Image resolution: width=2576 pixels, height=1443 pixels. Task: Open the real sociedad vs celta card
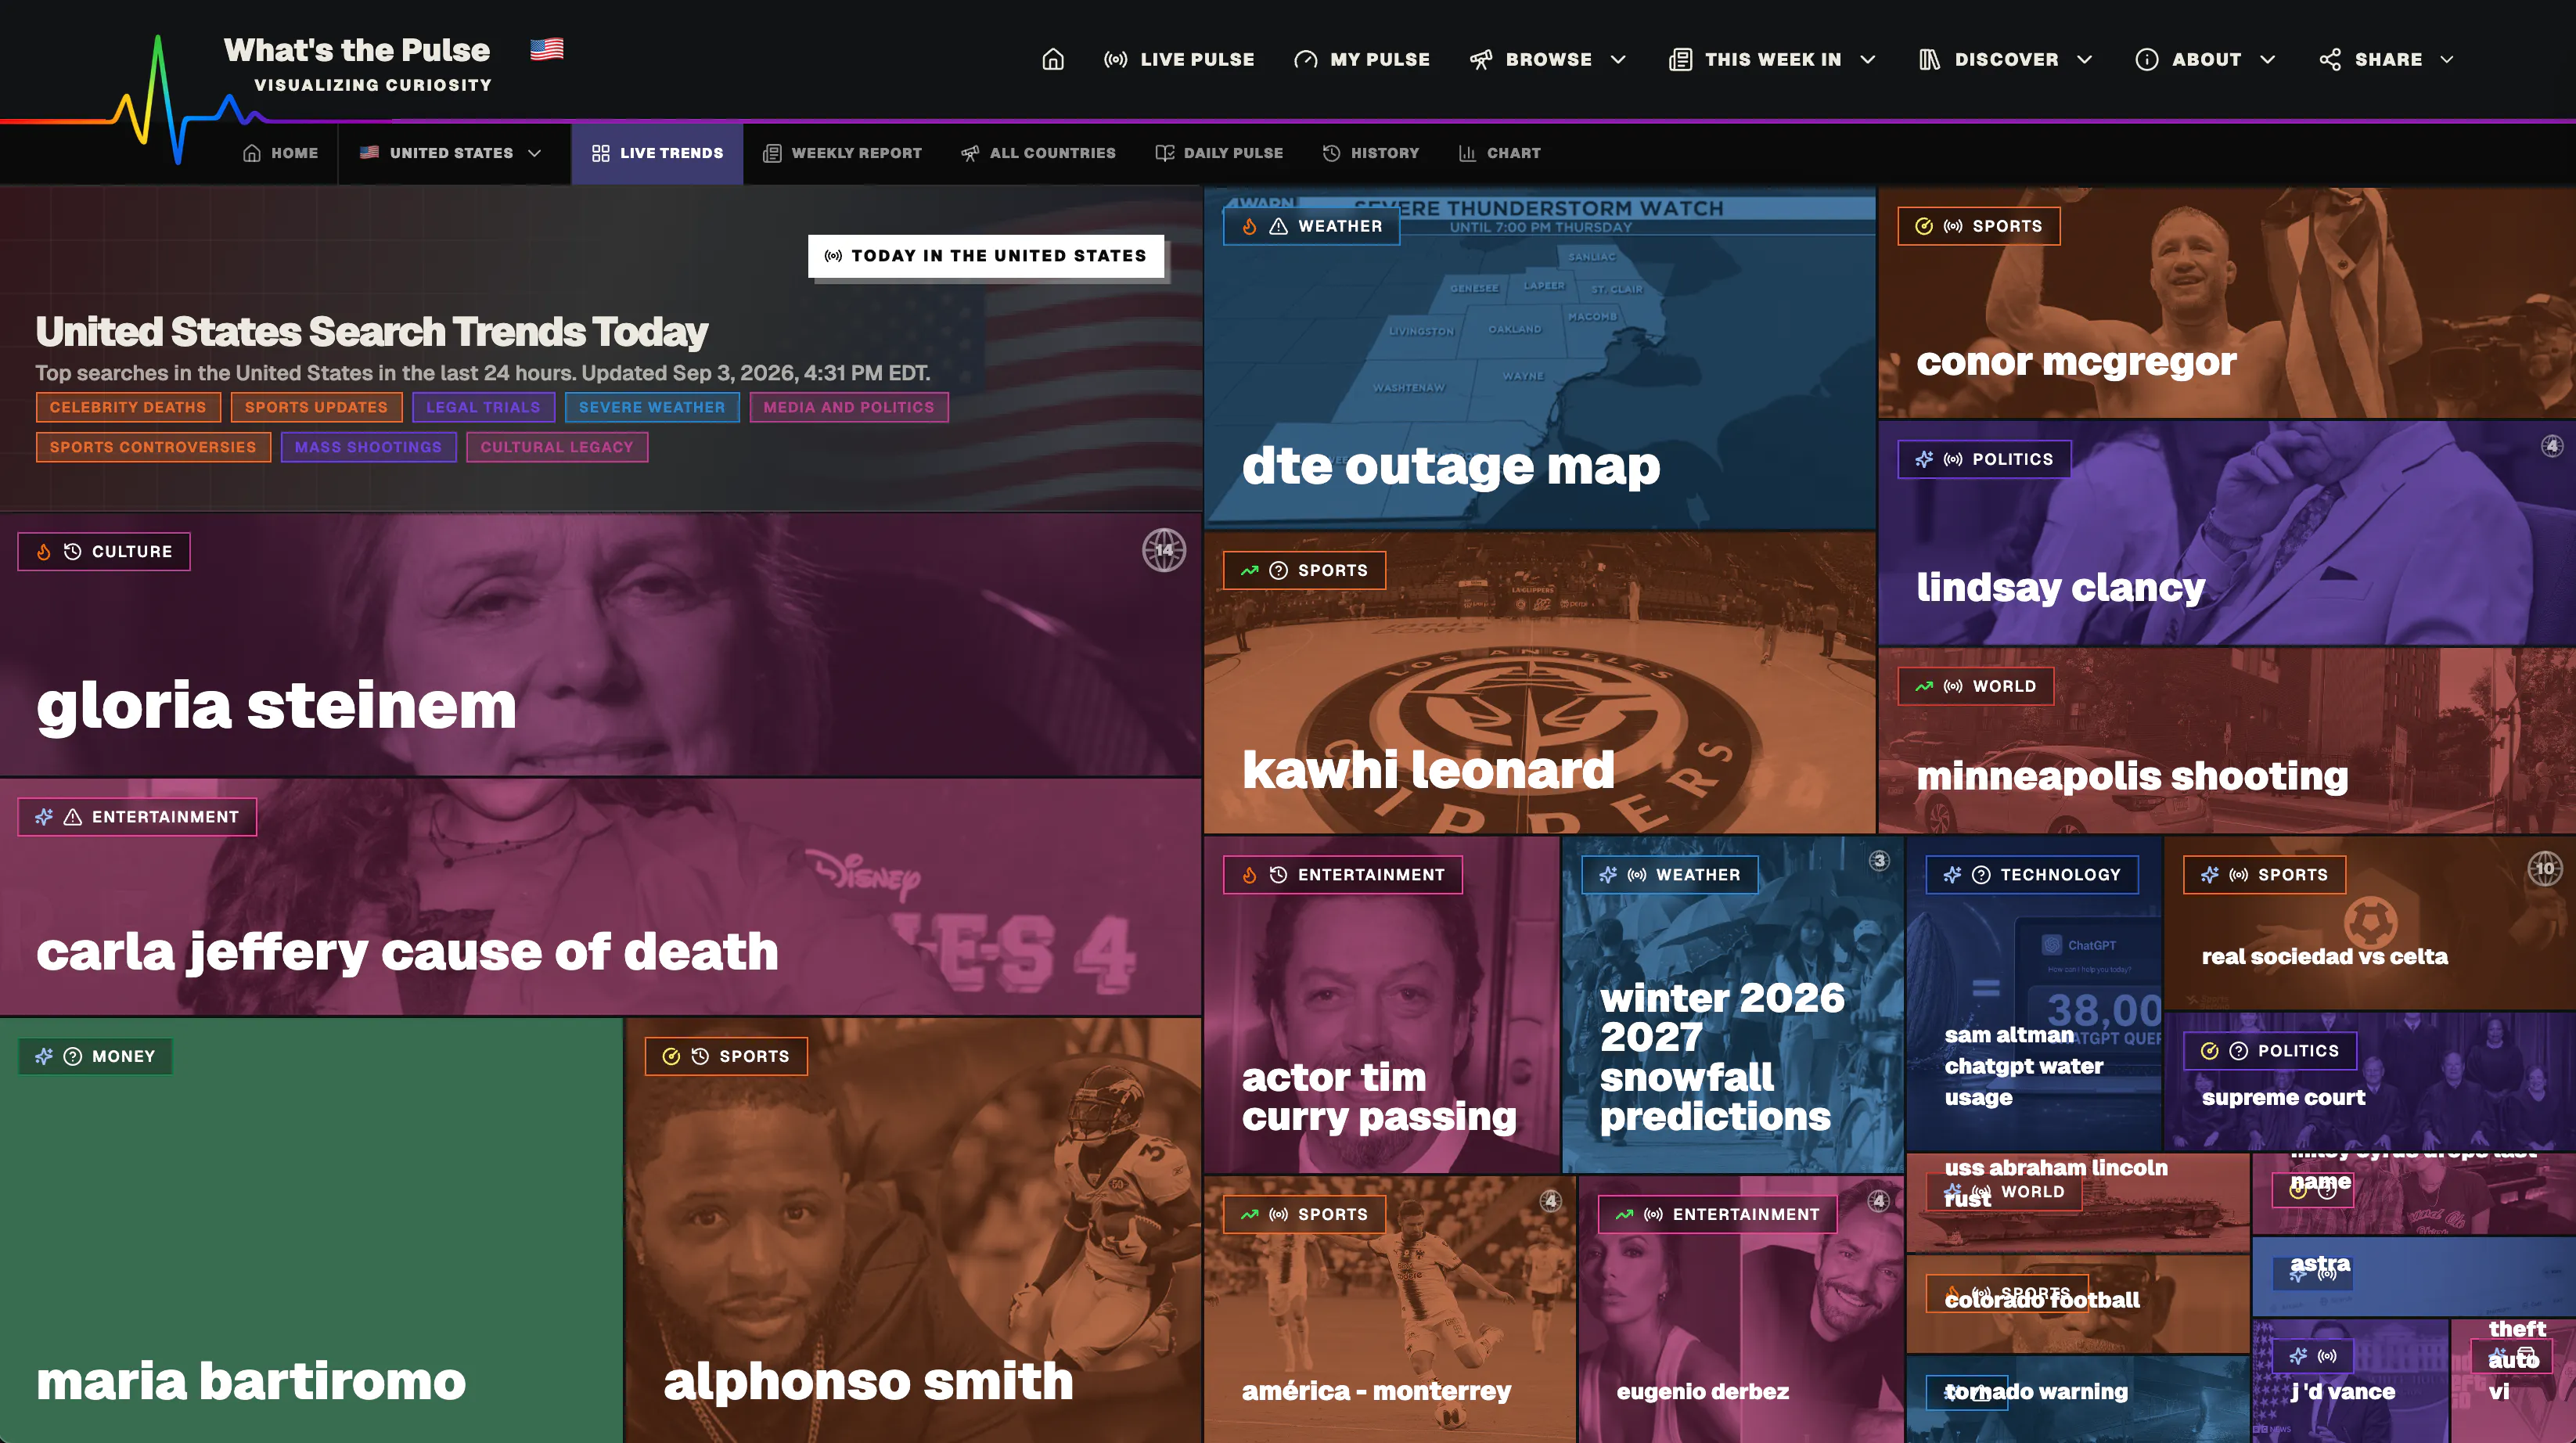pyautogui.click(x=2370, y=922)
